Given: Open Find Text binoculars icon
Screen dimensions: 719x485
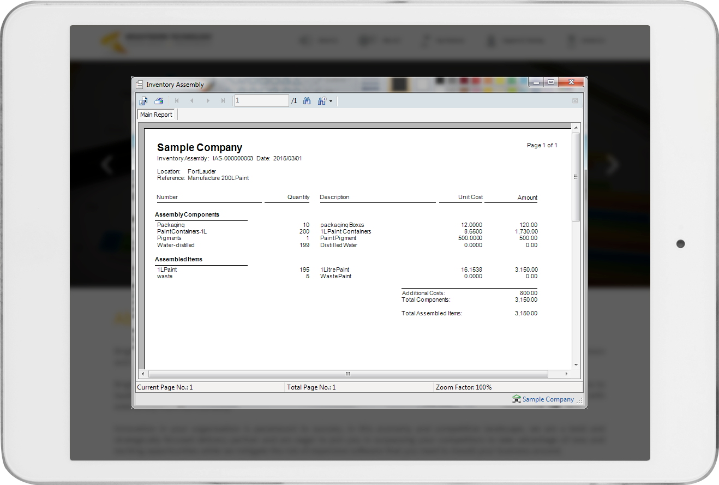Looking at the screenshot, I should pyautogui.click(x=307, y=101).
